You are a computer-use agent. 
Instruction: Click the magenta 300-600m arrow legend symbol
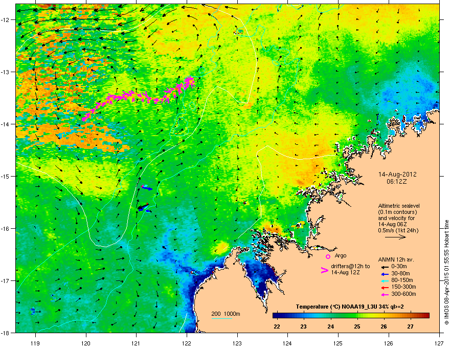point(385,294)
